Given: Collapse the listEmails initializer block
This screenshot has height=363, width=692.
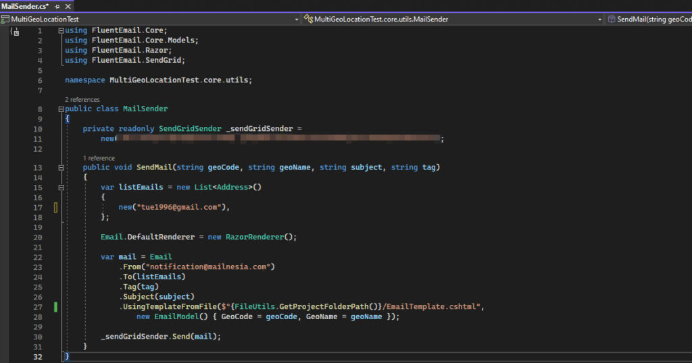Looking at the screenshot, I should point(61,188).
